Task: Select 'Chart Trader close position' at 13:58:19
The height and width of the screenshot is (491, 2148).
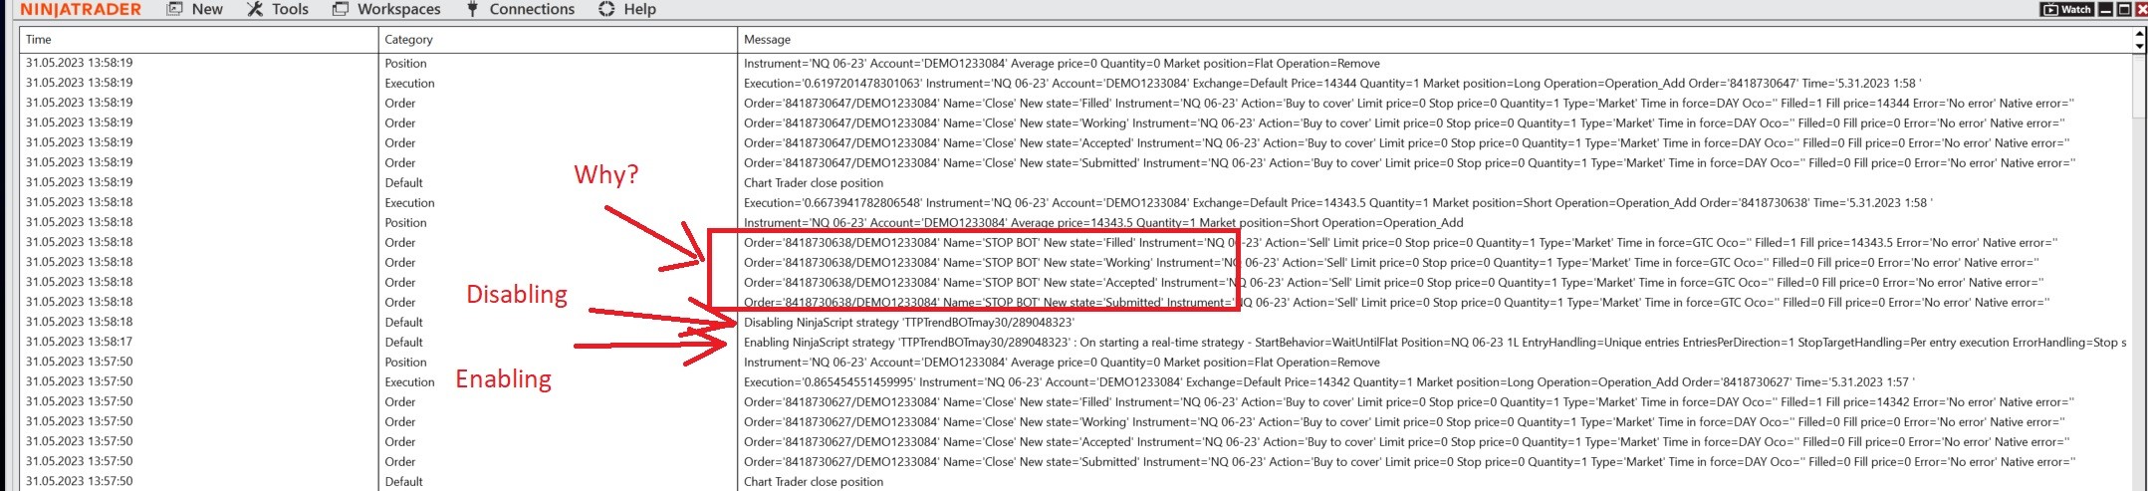Action: click(814, 183)
